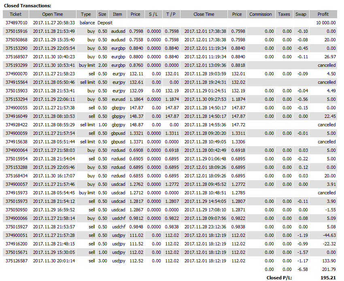Click the loss value -44.63
344x281 pixels.
pos(329,236)
